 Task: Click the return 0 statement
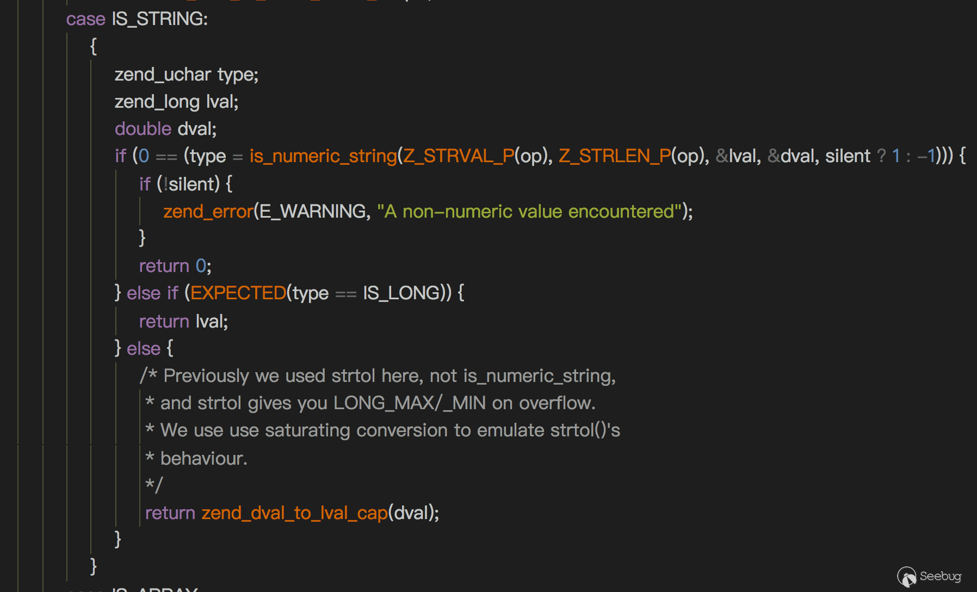coord(175,266)
